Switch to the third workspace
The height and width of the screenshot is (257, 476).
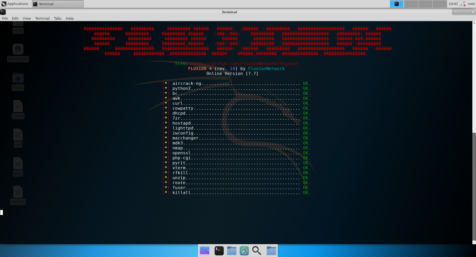tap(425, 4)
